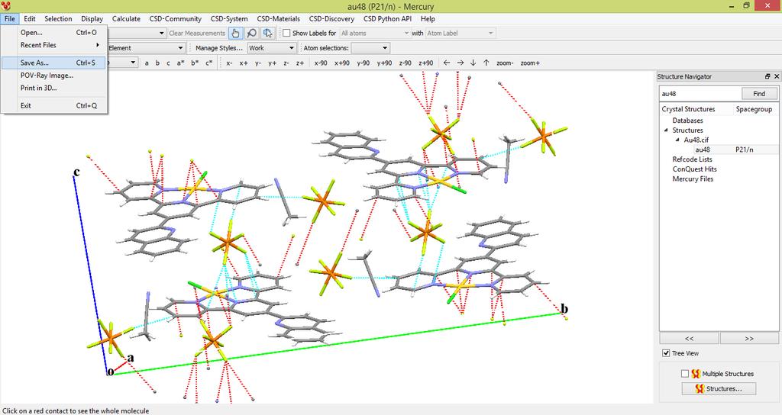This screenshot has height=415, width=782.
Task: Rotate view by x-90
Action: pyautogui.click(x=321, y=63)
